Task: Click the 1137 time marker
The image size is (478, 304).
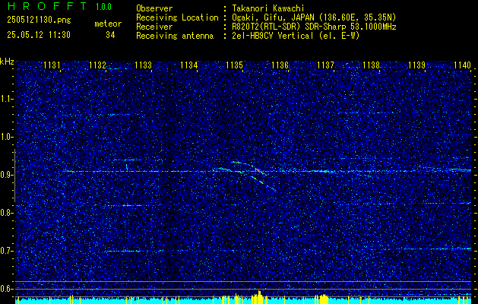Action: [x=325, y=65]
